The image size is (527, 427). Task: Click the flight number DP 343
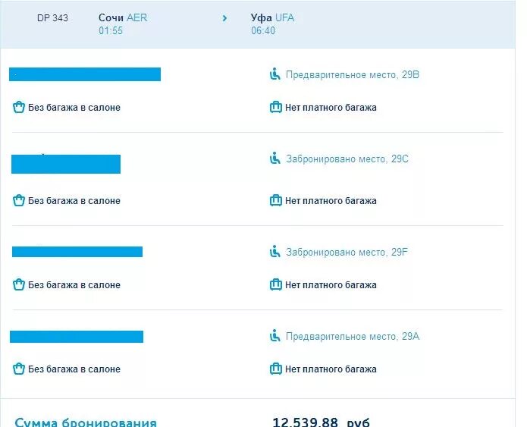point(52,17)
